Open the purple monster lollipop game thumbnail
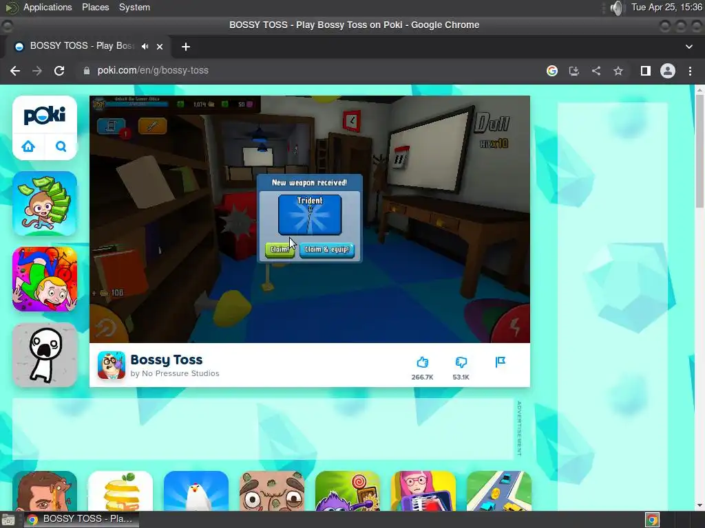705x528 pixels. pos(348,491)
